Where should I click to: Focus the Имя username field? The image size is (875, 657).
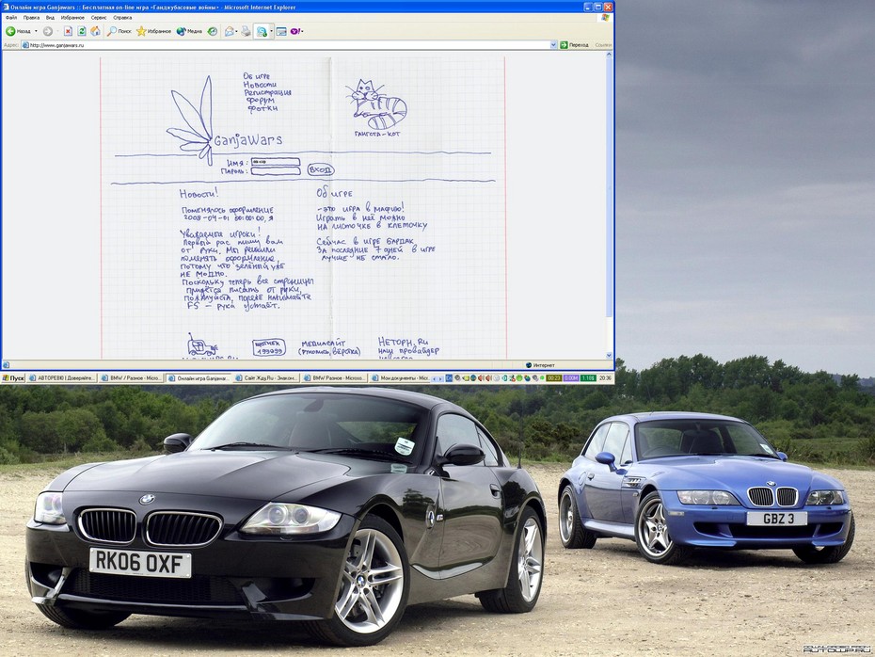coord(276,162)
